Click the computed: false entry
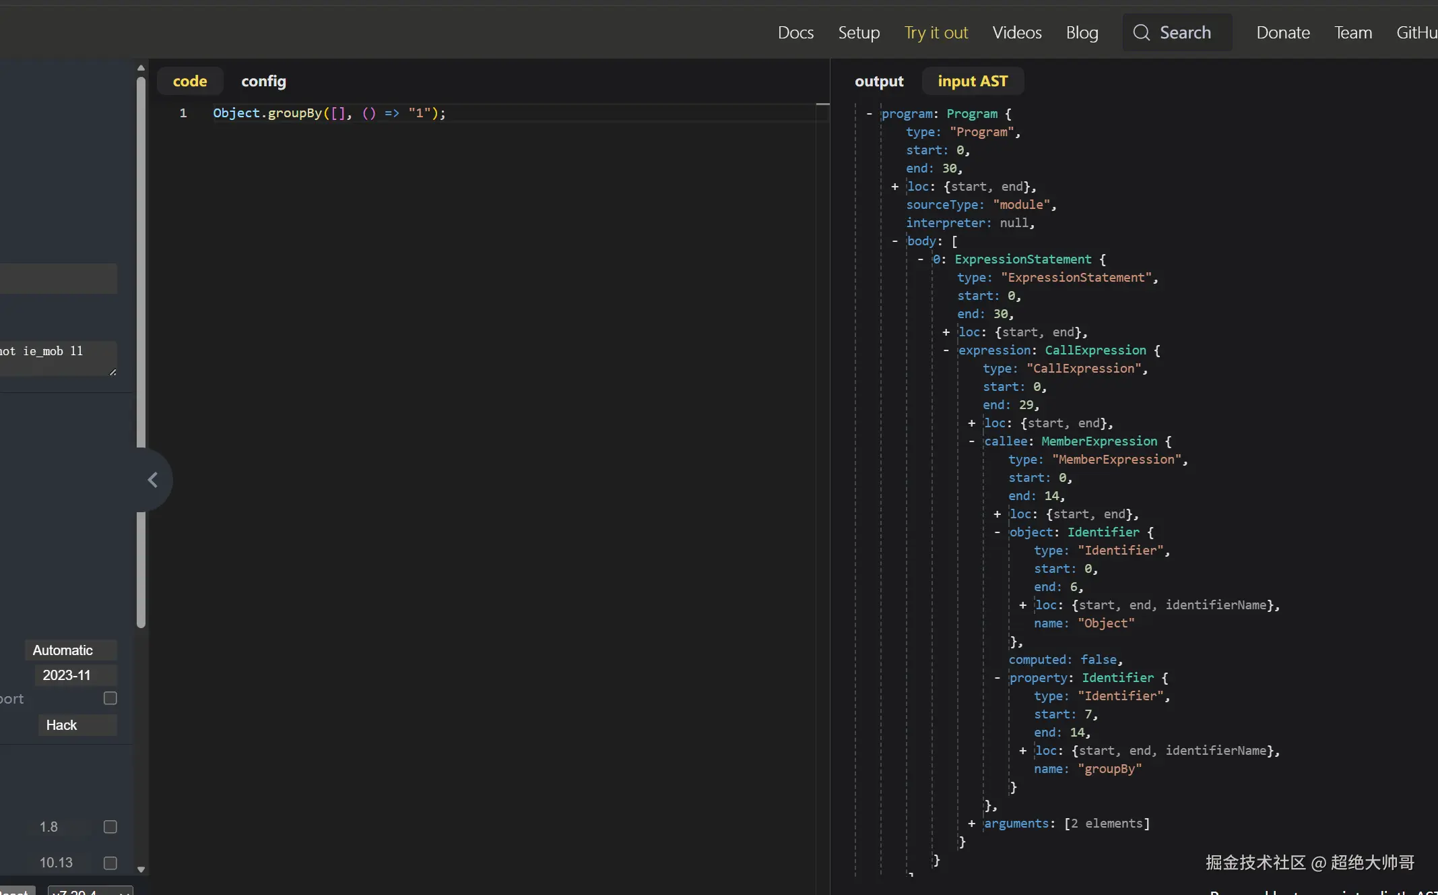 click(1066, 660)
